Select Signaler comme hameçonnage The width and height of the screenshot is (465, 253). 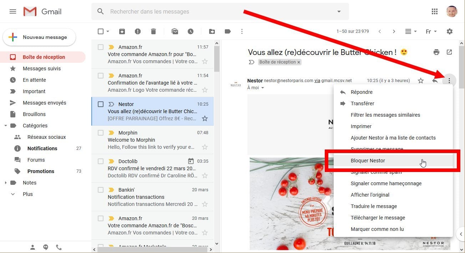(x=393, y=183)
